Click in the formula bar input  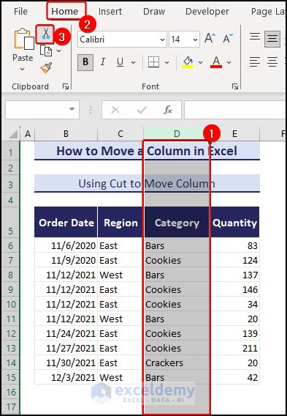click(x=235, y=110)
